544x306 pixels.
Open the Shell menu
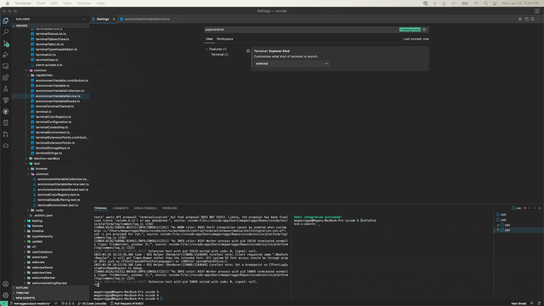click(41, 3)
